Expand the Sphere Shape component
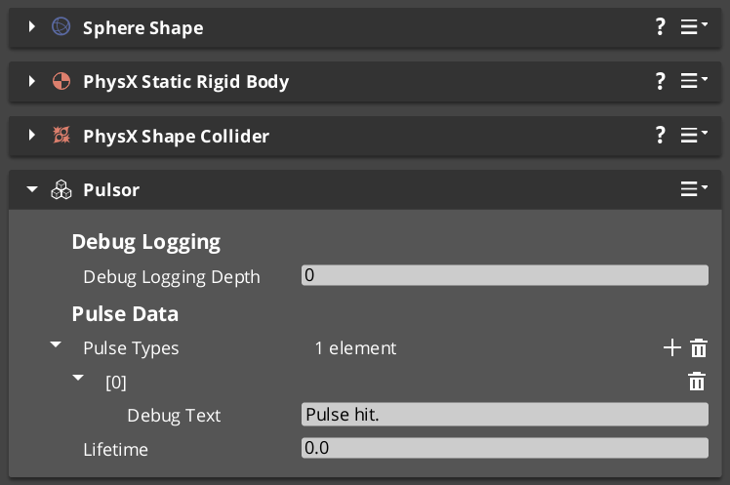Screen dimensions: 730x485 [32, 27]
